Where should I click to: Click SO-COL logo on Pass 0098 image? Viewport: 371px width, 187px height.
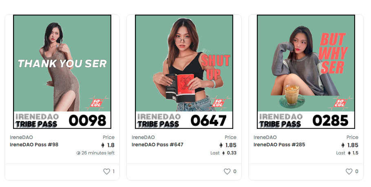(96, 103)
